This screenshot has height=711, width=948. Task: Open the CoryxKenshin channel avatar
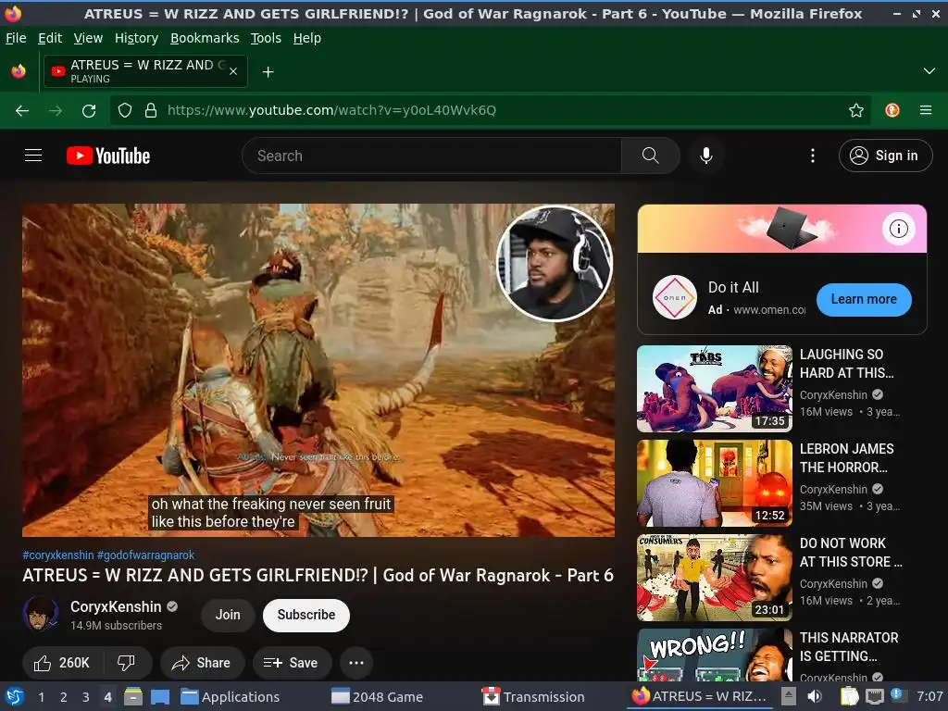coord(41,614)
